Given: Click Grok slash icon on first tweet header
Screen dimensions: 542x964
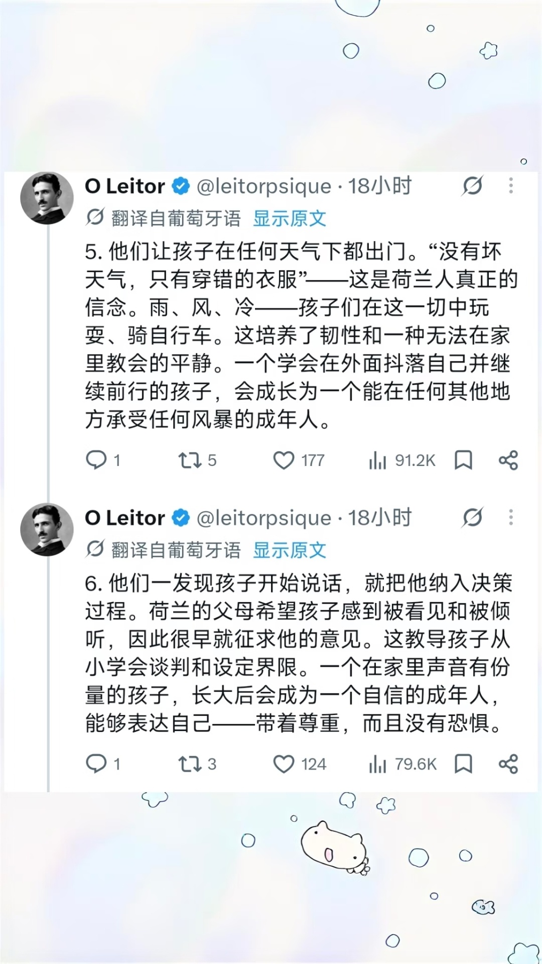Looking at the screenshot, I should pyautogui.click(x=473, y=186).
